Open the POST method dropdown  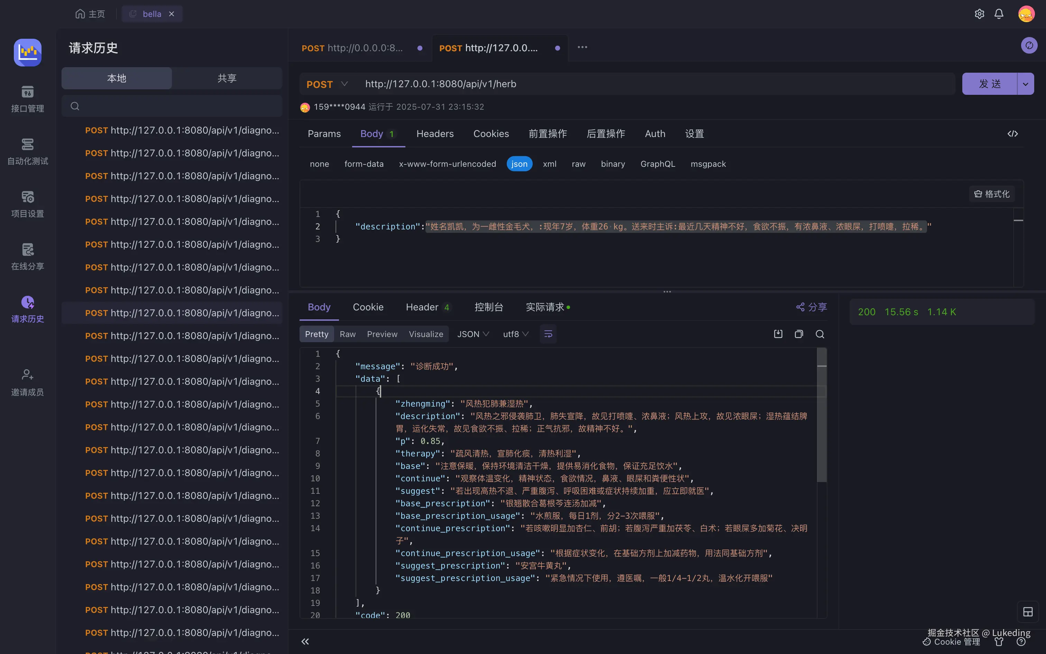tap(327, 84)
